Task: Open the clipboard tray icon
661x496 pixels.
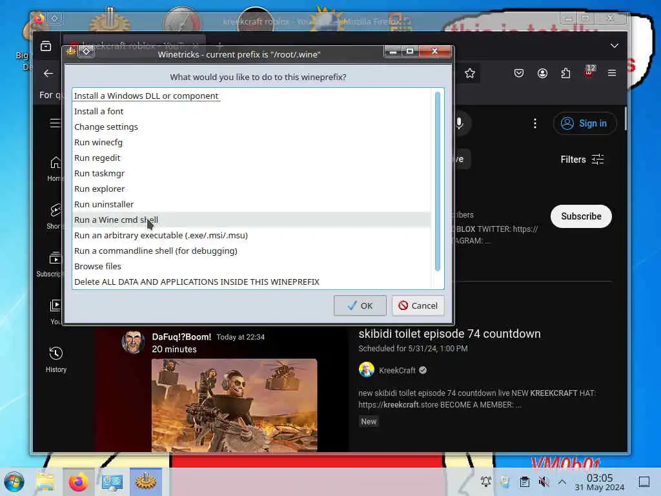Action: pos(524,481)
